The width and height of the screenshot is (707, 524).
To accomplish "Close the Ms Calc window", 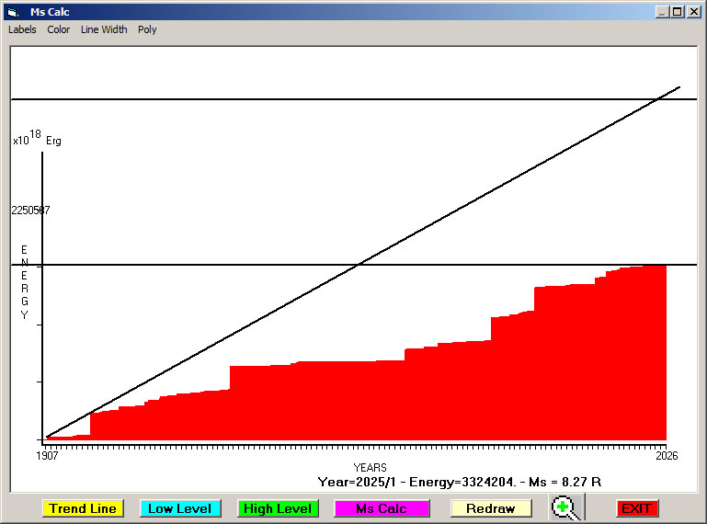I will click(x=693, y=12).
